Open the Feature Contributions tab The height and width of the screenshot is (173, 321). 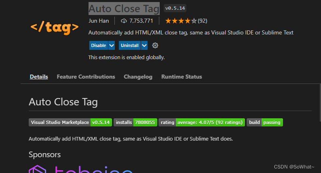point(86,77)
